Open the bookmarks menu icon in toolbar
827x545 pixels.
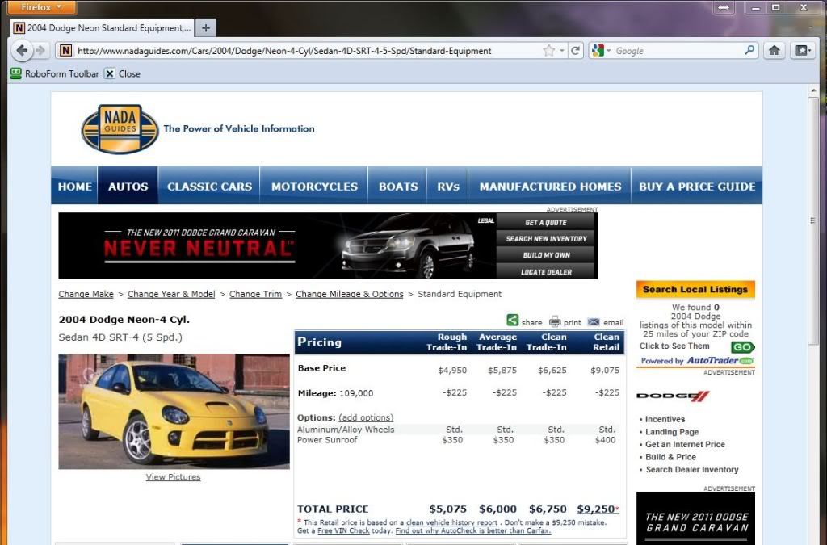point(803,51)
